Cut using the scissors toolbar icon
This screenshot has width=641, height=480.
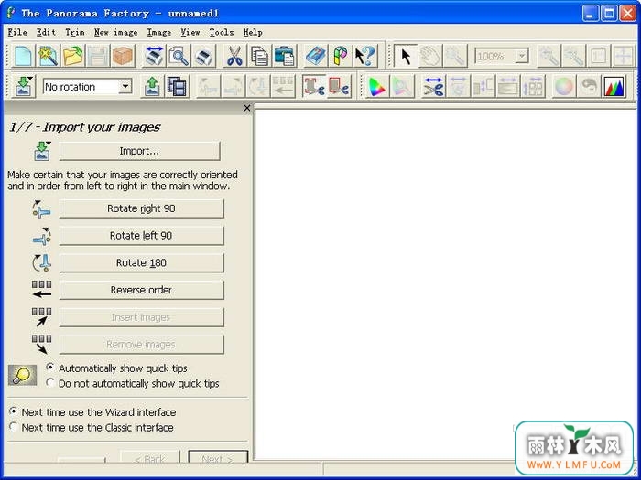pyautogui.click(x=234, y=56)
